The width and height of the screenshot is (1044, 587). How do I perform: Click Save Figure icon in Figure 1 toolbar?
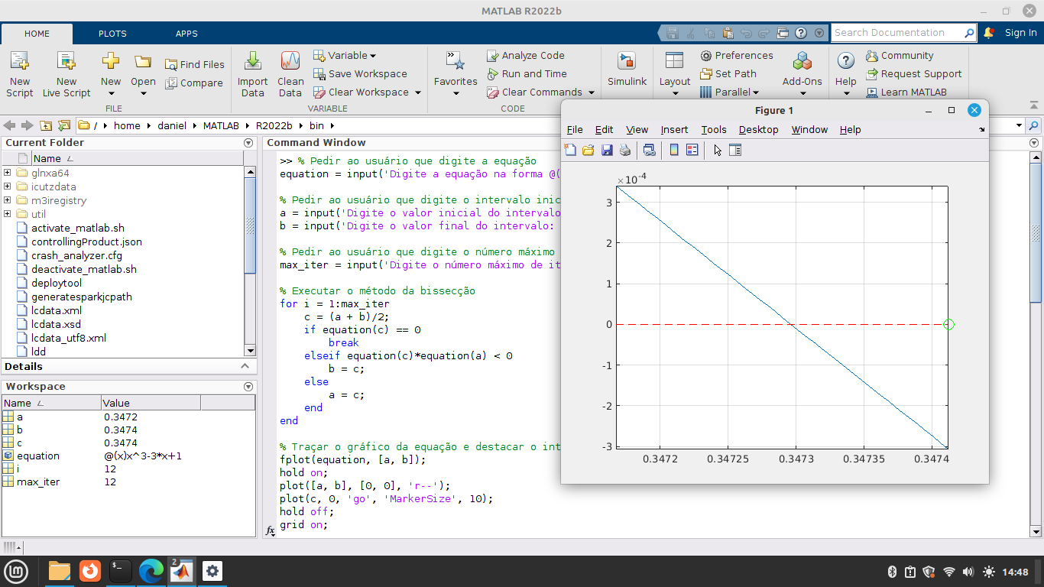tap(607, 150)
